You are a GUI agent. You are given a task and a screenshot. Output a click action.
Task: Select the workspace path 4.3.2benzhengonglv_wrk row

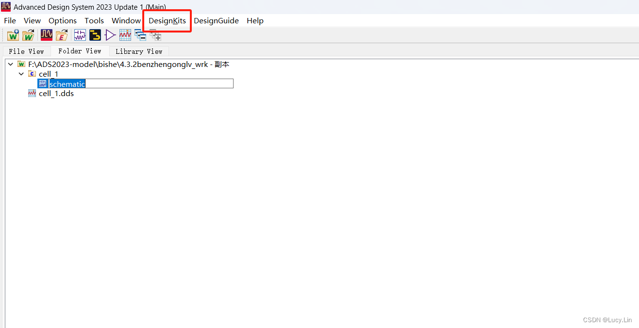click(x=129, y=64)
